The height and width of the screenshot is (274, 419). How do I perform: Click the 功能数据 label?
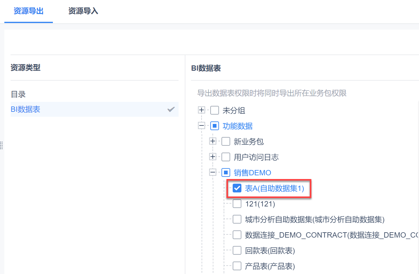click(238, 126)
